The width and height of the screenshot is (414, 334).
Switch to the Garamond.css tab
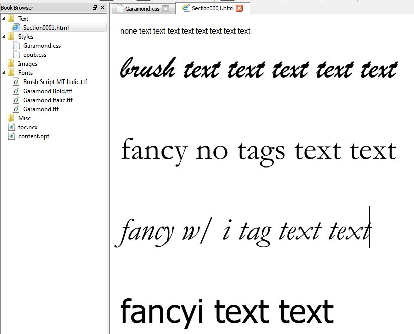click(x=142, y=9)
